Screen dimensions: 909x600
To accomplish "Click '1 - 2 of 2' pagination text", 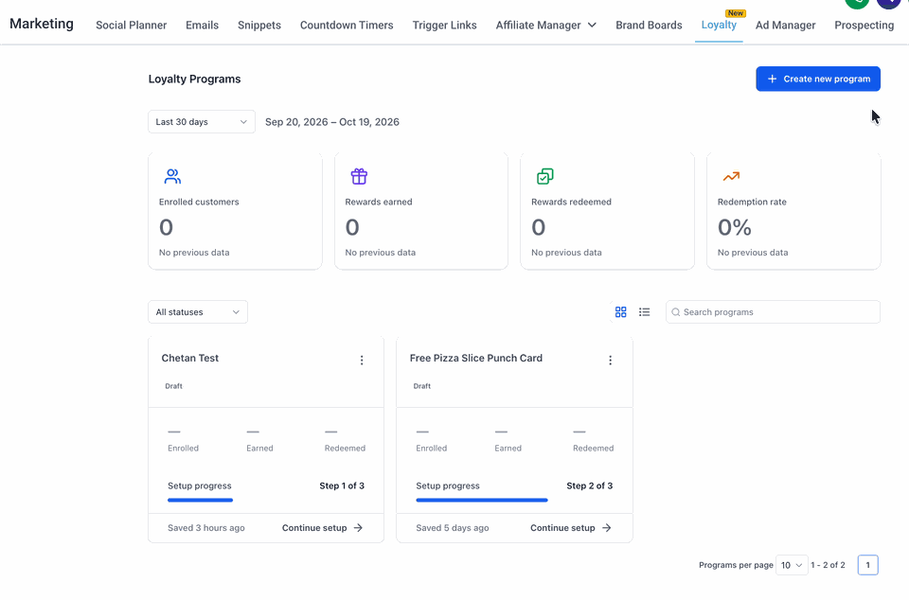I will (x=828, y=565).
